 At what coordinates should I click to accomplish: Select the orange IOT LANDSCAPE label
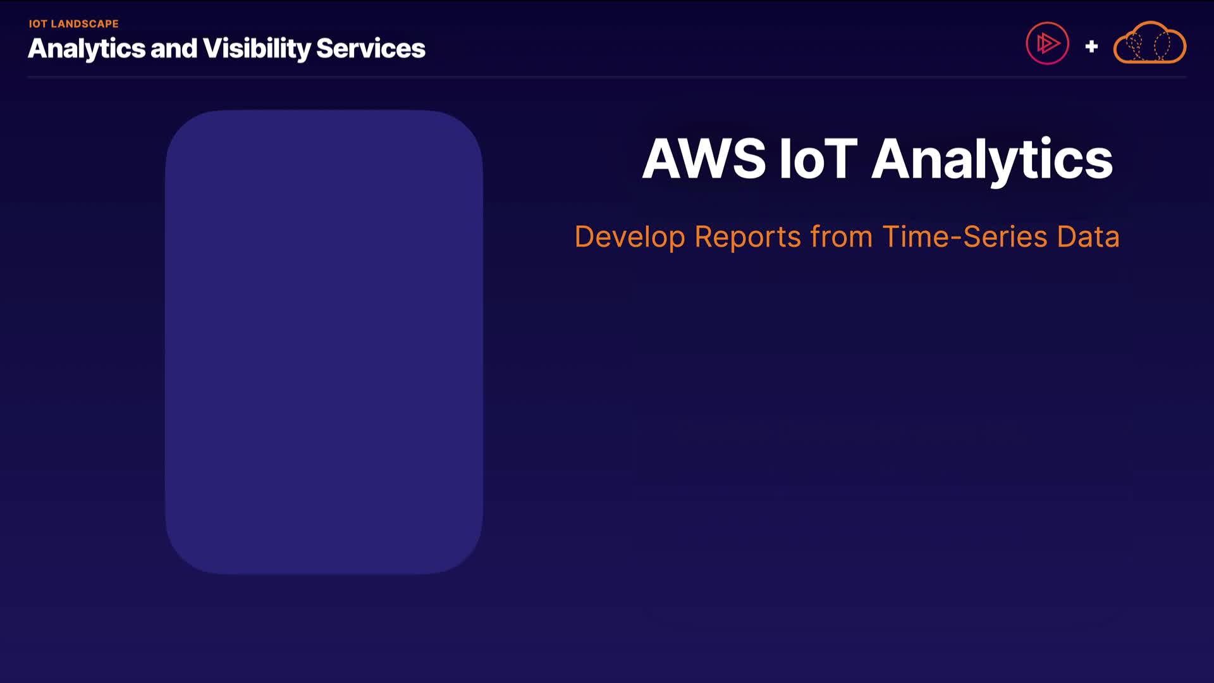pos(73,24)
